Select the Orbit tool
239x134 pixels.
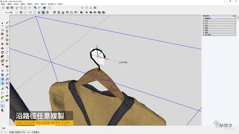point(7,66)
